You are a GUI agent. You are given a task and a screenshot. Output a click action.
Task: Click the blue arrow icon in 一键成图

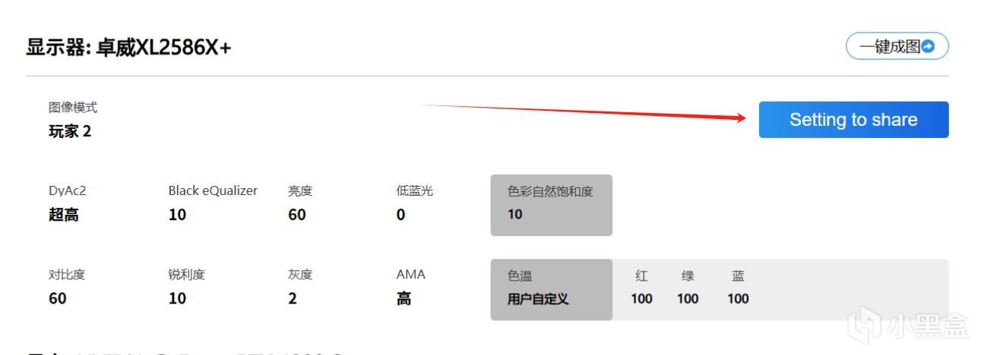[x=928, y=47]
